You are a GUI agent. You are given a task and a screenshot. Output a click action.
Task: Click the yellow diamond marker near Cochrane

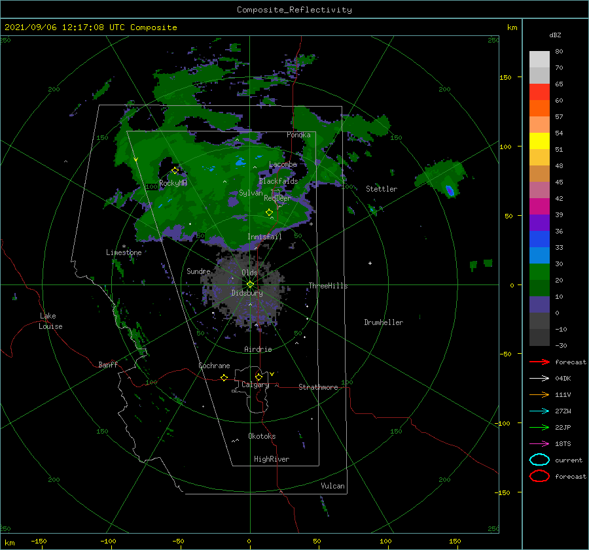click(224, 378)
